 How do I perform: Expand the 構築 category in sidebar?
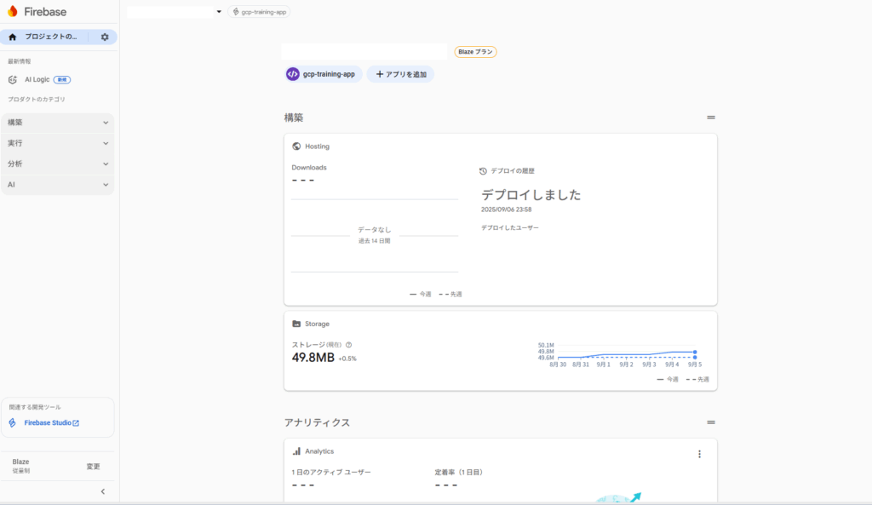coord(58,123)
